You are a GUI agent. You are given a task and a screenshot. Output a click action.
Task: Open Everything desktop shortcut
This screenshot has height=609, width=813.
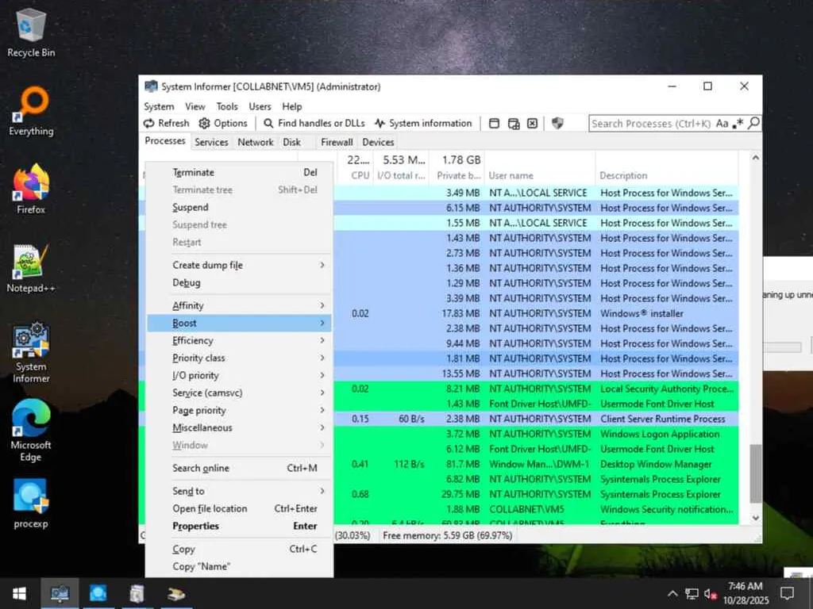[31, 111]
